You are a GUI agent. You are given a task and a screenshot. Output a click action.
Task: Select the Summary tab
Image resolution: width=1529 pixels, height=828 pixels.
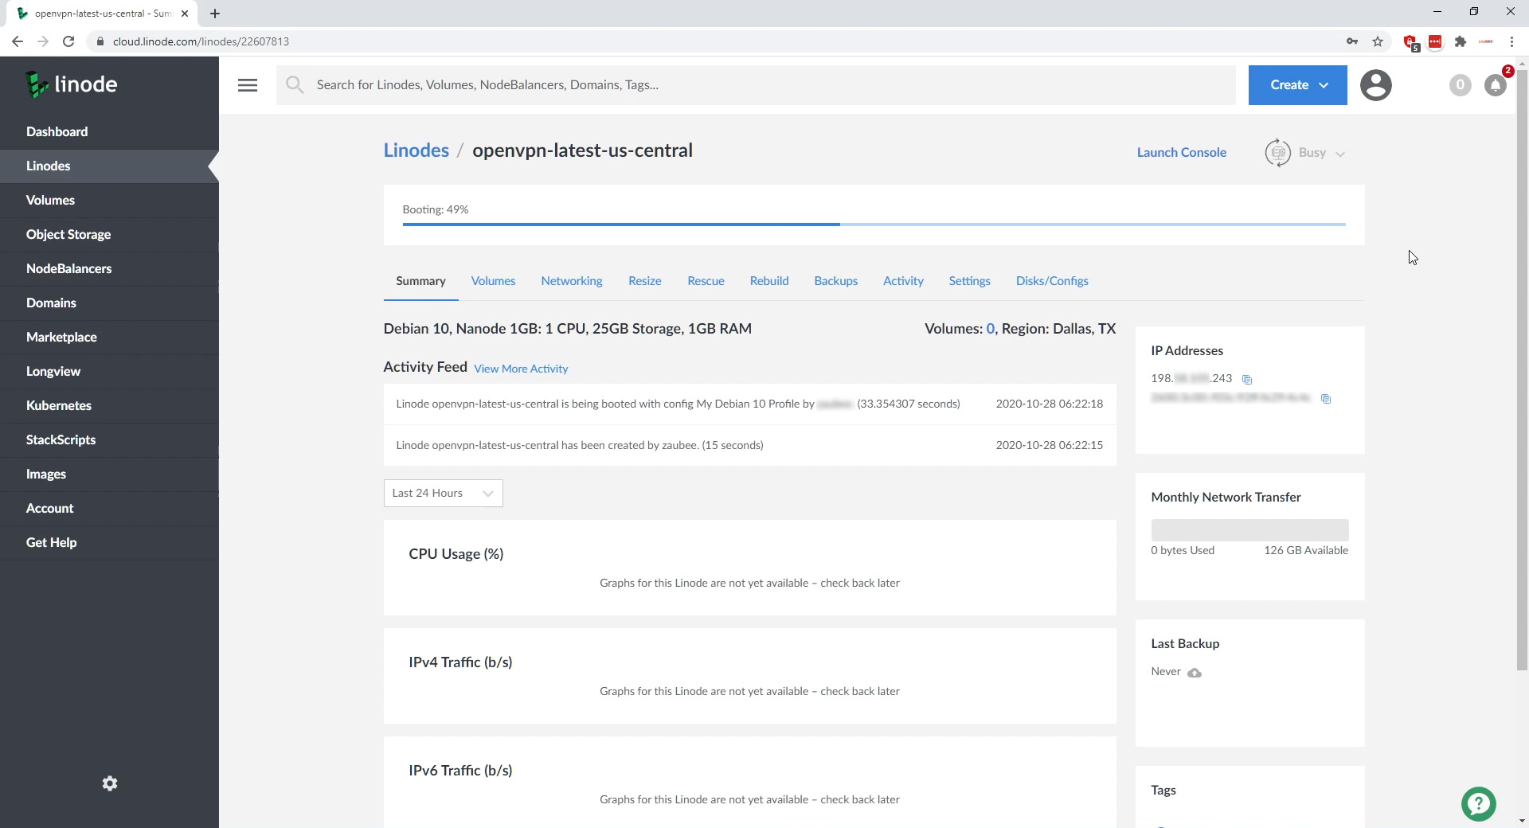coord(420,281)
